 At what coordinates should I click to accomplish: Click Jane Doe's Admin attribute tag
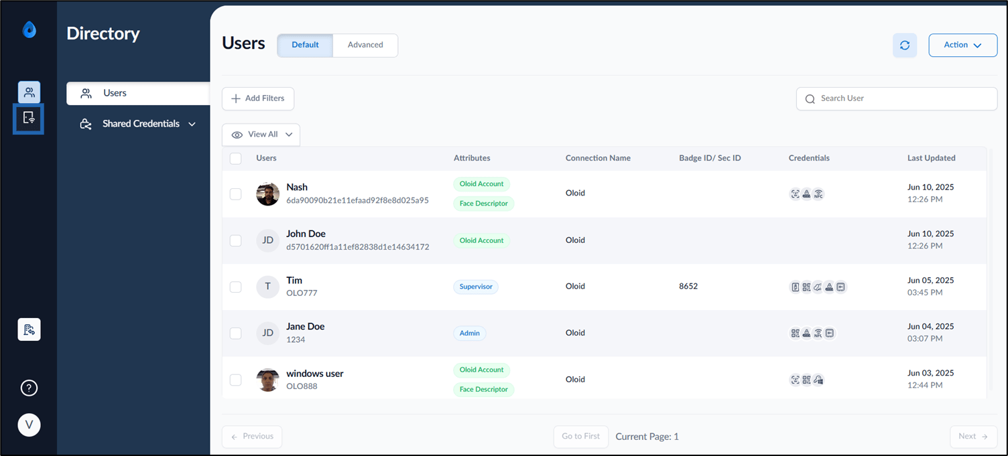click(x=470, y=333)
